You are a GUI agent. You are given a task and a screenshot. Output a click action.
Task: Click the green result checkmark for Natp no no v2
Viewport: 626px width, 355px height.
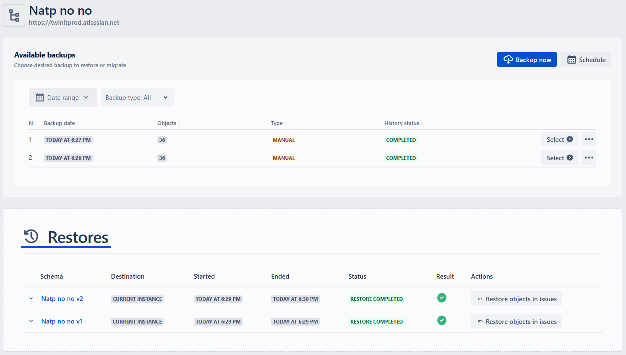[442, 298]
